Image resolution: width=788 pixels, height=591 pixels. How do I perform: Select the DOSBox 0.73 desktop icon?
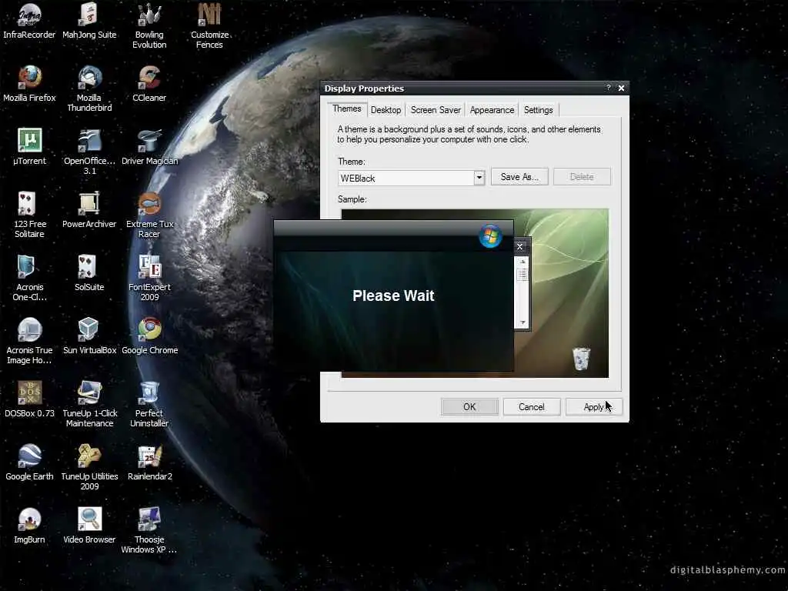[x=29, y=399]
